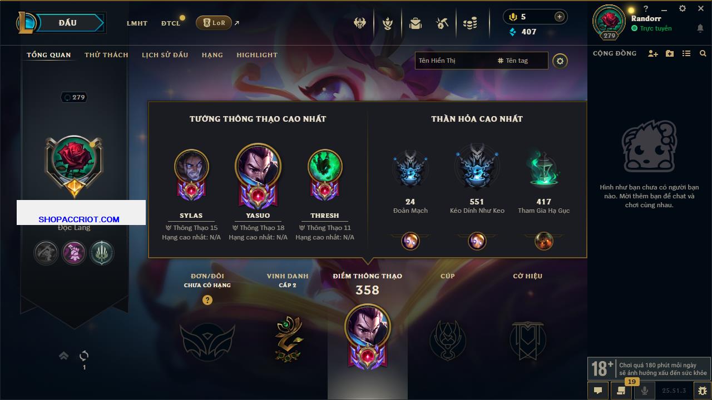This screenshot has height=400, width=712.
Task: Switch to the LỊCH SỬ ĐẤU tab
Action: click(x=165, y=55)
